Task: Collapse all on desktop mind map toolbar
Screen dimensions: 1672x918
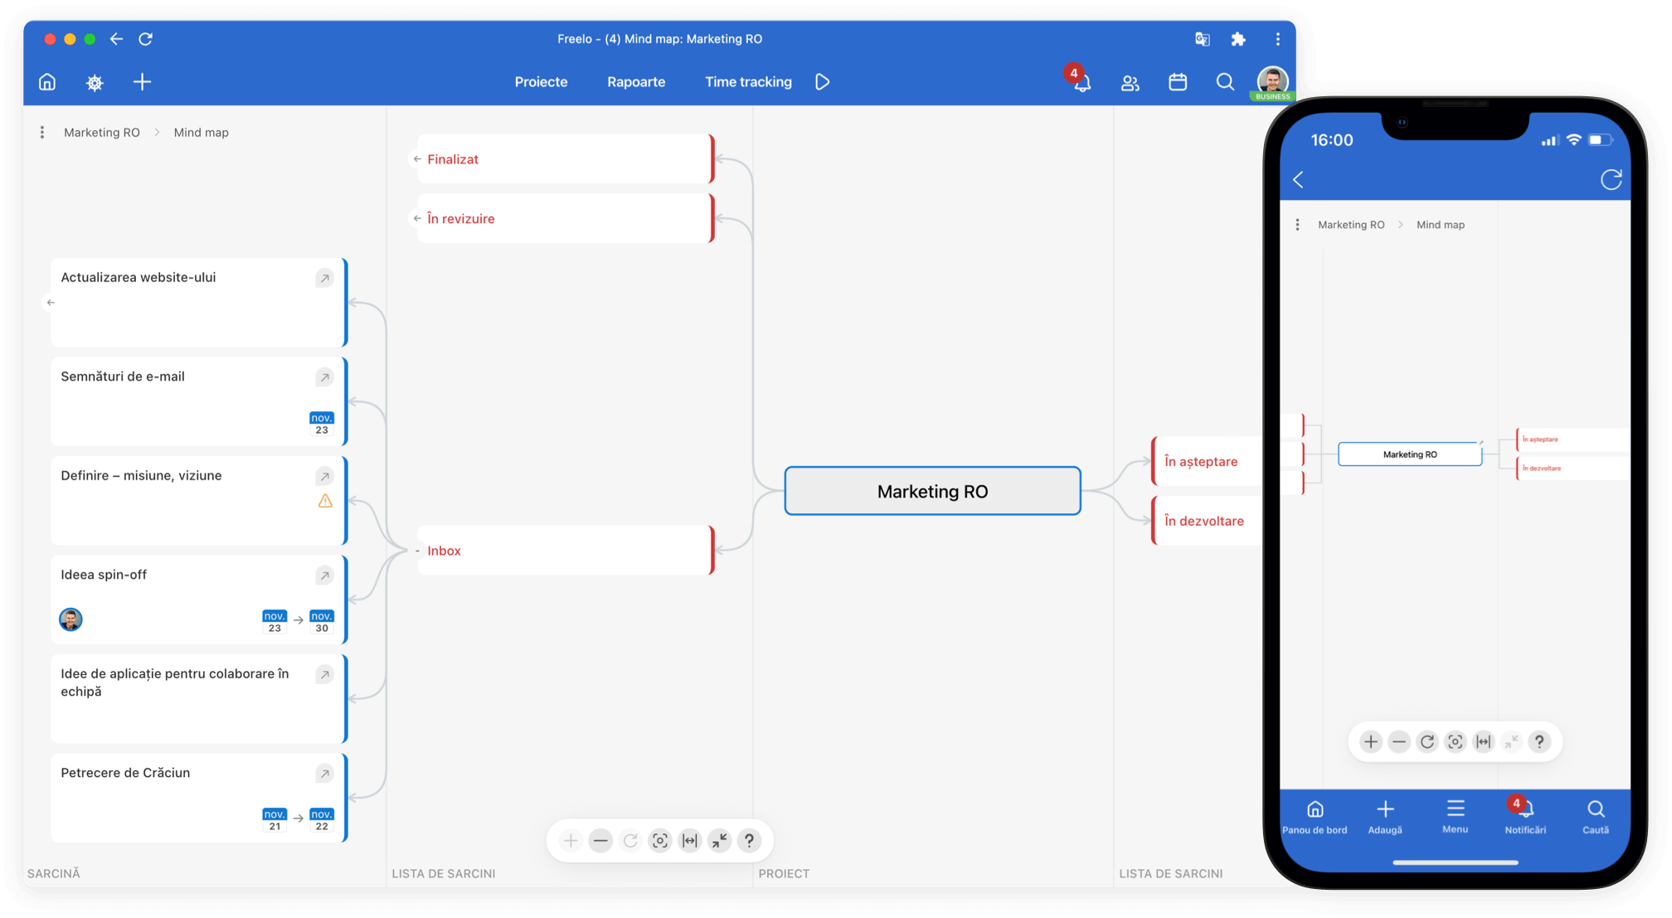Action: click(719, 841)
